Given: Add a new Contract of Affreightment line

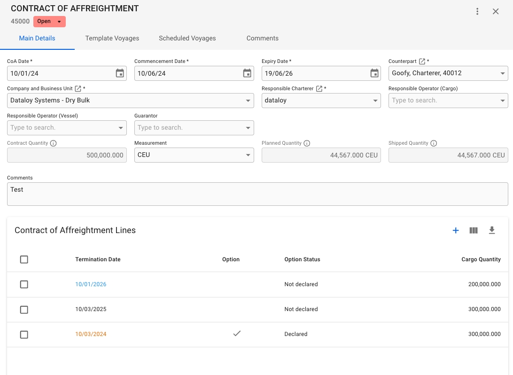Looking at the screenshot, I should click(455, 230).
